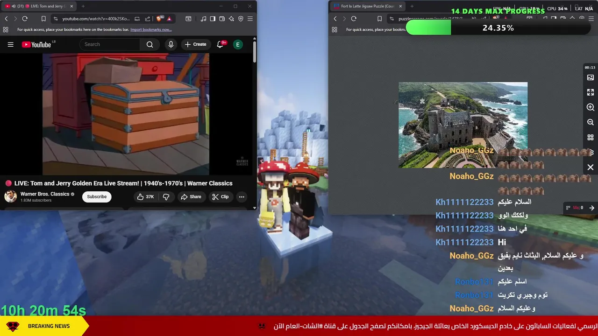
Task: Share the live stream video
Action: point(191,197)
